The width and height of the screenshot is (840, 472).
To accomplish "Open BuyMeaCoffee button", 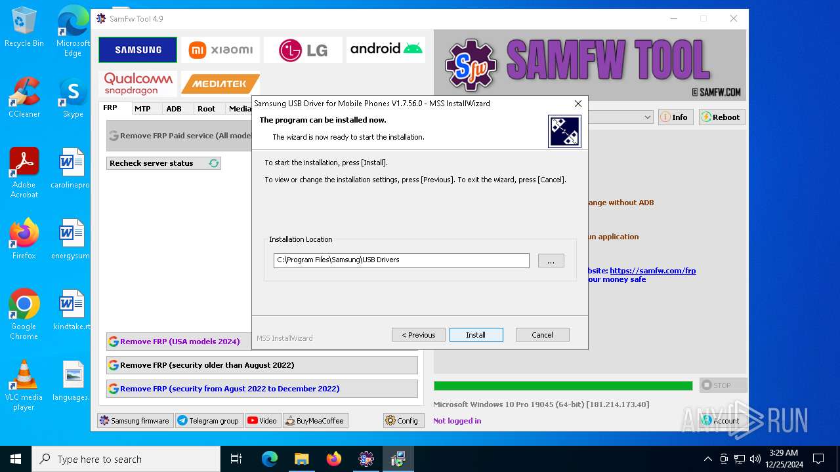I will [x=315, y=421].
